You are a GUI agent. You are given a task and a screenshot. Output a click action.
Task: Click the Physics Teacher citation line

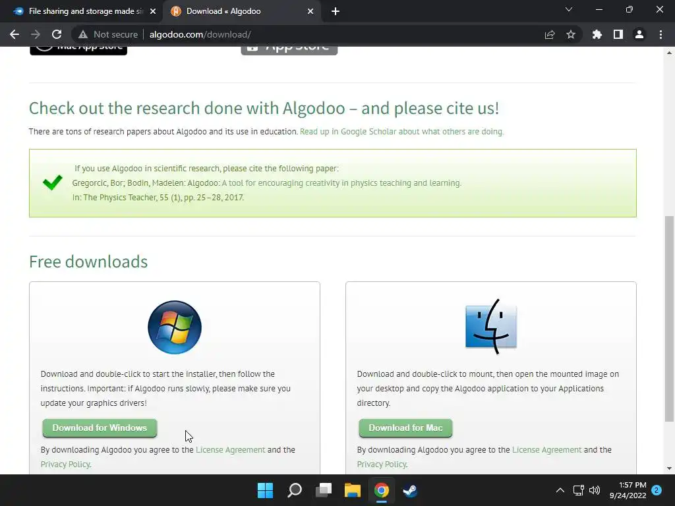pyautogui.click(x=158, y=198)
